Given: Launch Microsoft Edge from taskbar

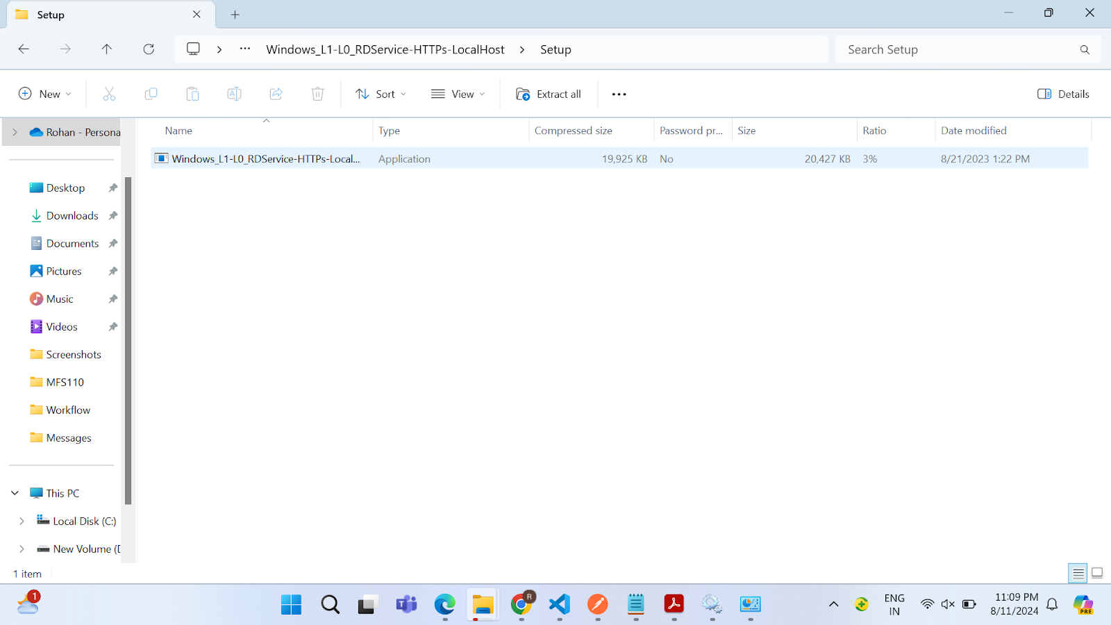Looking at the screenshot, I should (444, 605).
